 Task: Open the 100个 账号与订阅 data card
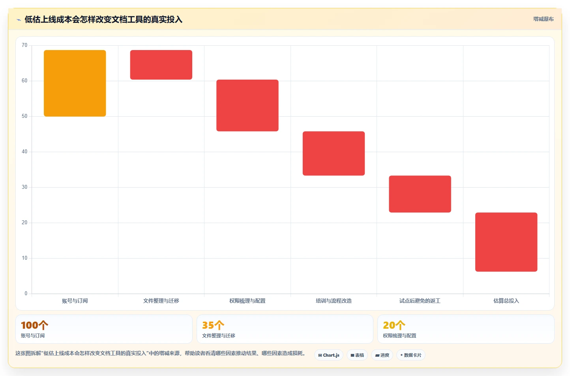(x=104, y=329)
